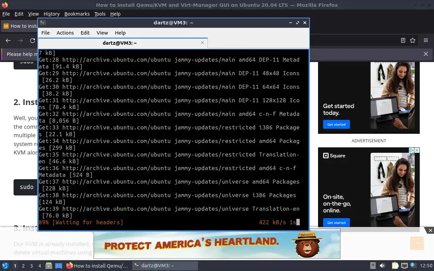The image size is (434, 271).
Task: Toggle Firefox reader view icon
Action: point(403,40)
